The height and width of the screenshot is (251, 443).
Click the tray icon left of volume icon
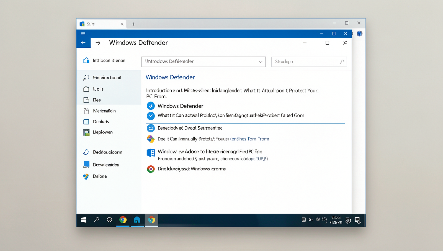304,220
